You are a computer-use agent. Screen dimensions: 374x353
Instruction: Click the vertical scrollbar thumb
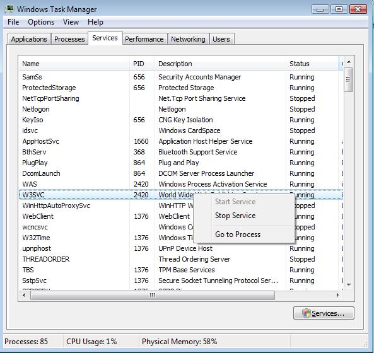pos(349,79)
